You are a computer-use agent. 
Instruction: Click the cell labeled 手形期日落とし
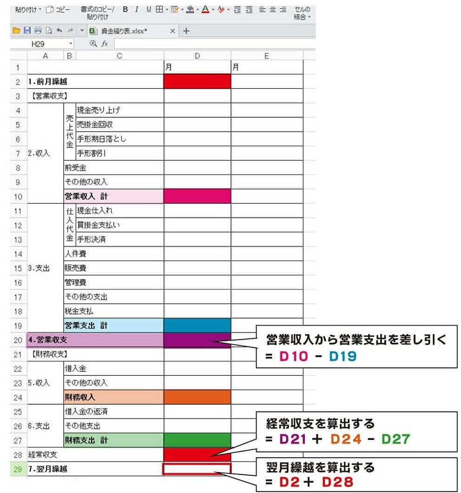[120, 139]
